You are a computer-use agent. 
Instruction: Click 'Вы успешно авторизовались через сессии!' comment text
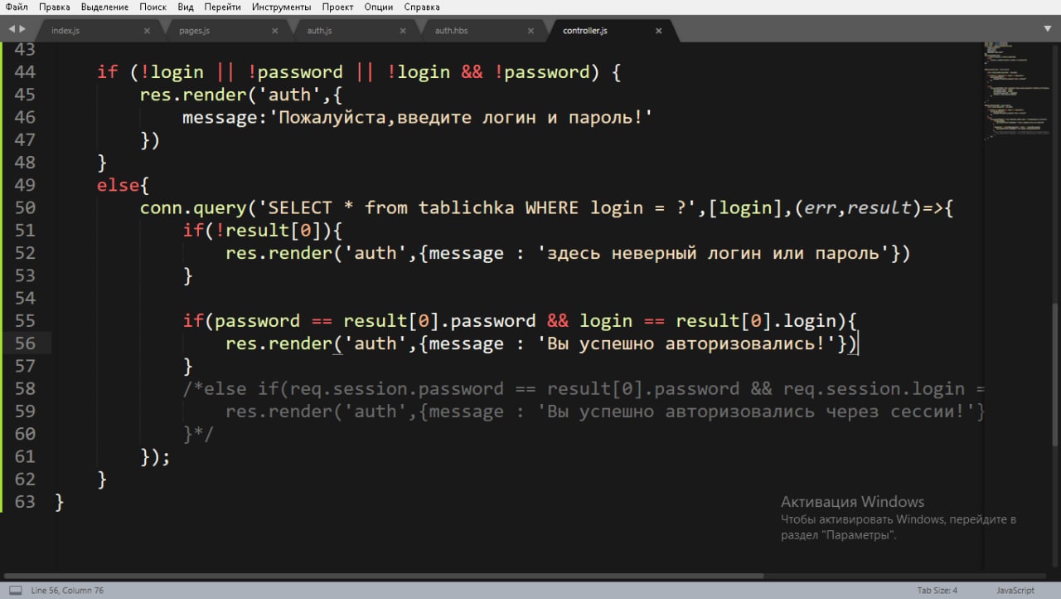coord(757,412)
